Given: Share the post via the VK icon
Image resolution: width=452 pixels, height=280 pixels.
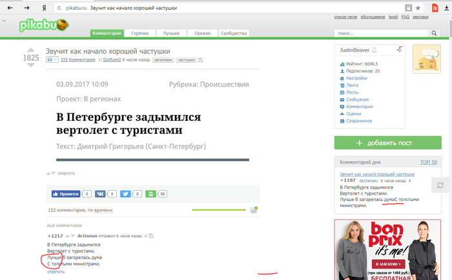Looking at the screenshot, I should (101, 193).
